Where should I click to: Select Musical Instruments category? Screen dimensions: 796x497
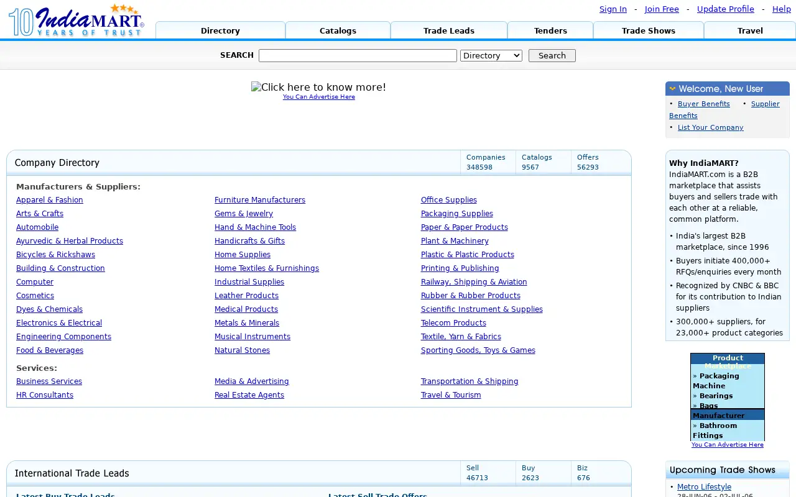click(252, 337)
